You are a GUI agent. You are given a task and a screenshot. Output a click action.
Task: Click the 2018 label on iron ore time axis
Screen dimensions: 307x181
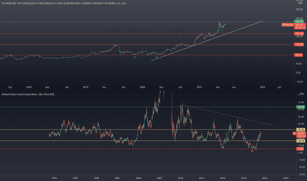[29, 87]
